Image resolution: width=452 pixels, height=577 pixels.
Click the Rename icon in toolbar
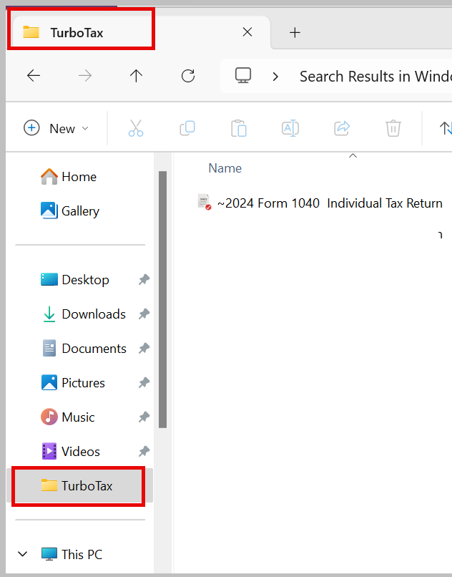(290, 128)
